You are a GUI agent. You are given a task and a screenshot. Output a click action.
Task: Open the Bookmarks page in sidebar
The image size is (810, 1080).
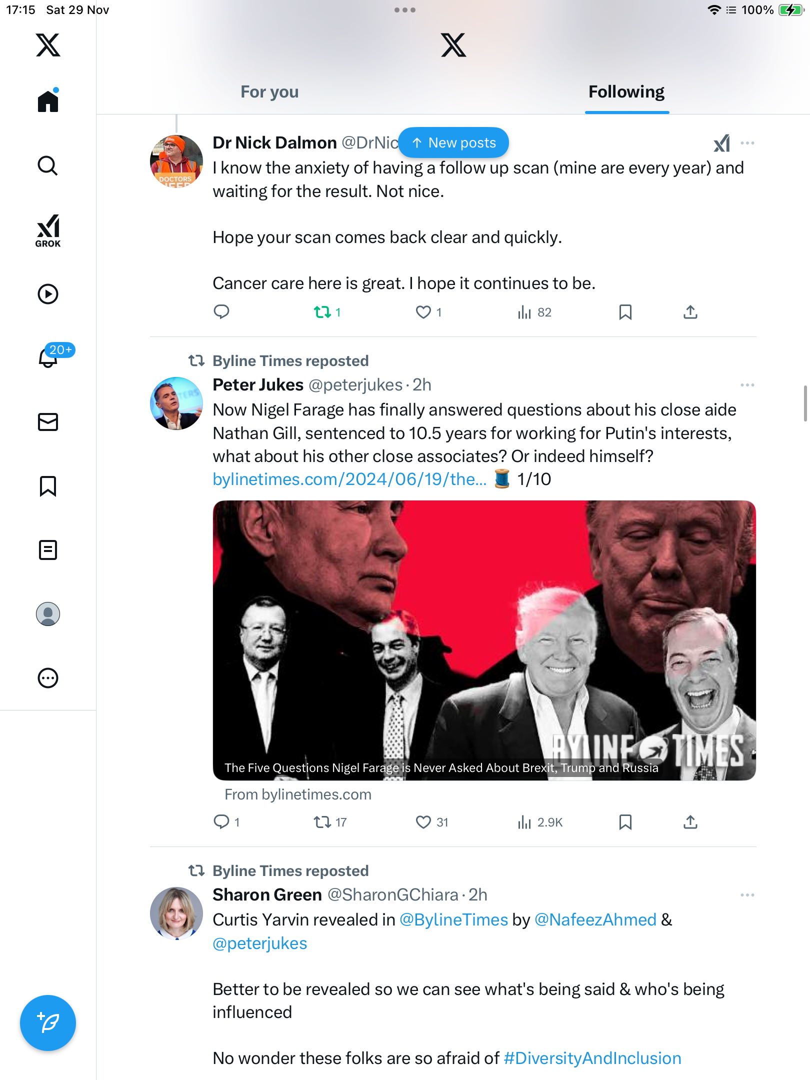coord(48,486)
